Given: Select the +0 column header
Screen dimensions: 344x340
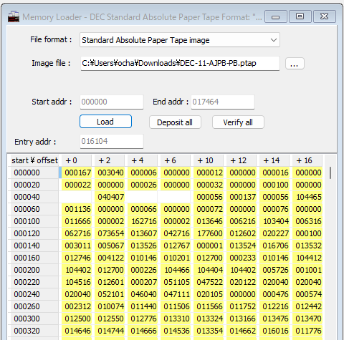Looking at the screenshot, I should 77,160.
